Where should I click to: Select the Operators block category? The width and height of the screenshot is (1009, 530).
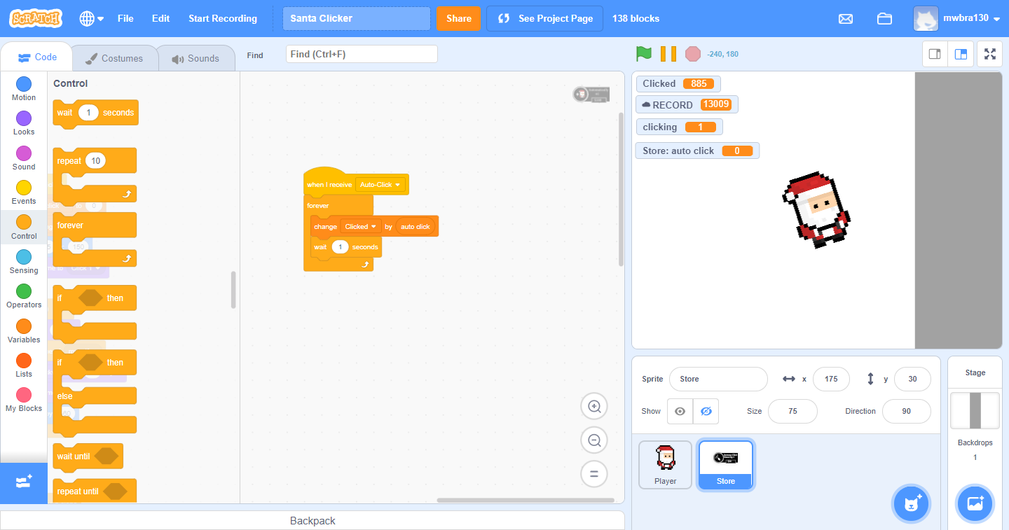pos(24,296)
